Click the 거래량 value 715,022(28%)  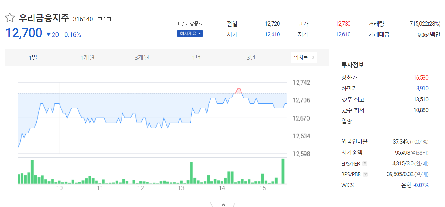[425, 24]
